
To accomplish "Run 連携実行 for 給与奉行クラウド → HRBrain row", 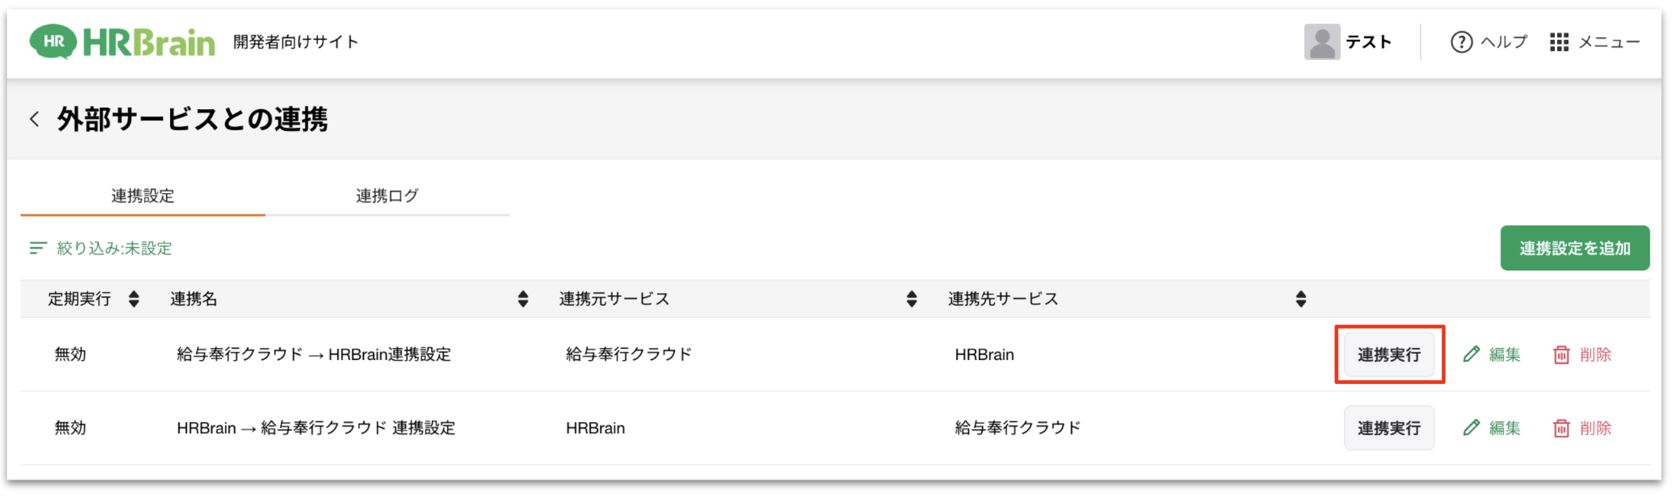I will tap(1389, 354).
